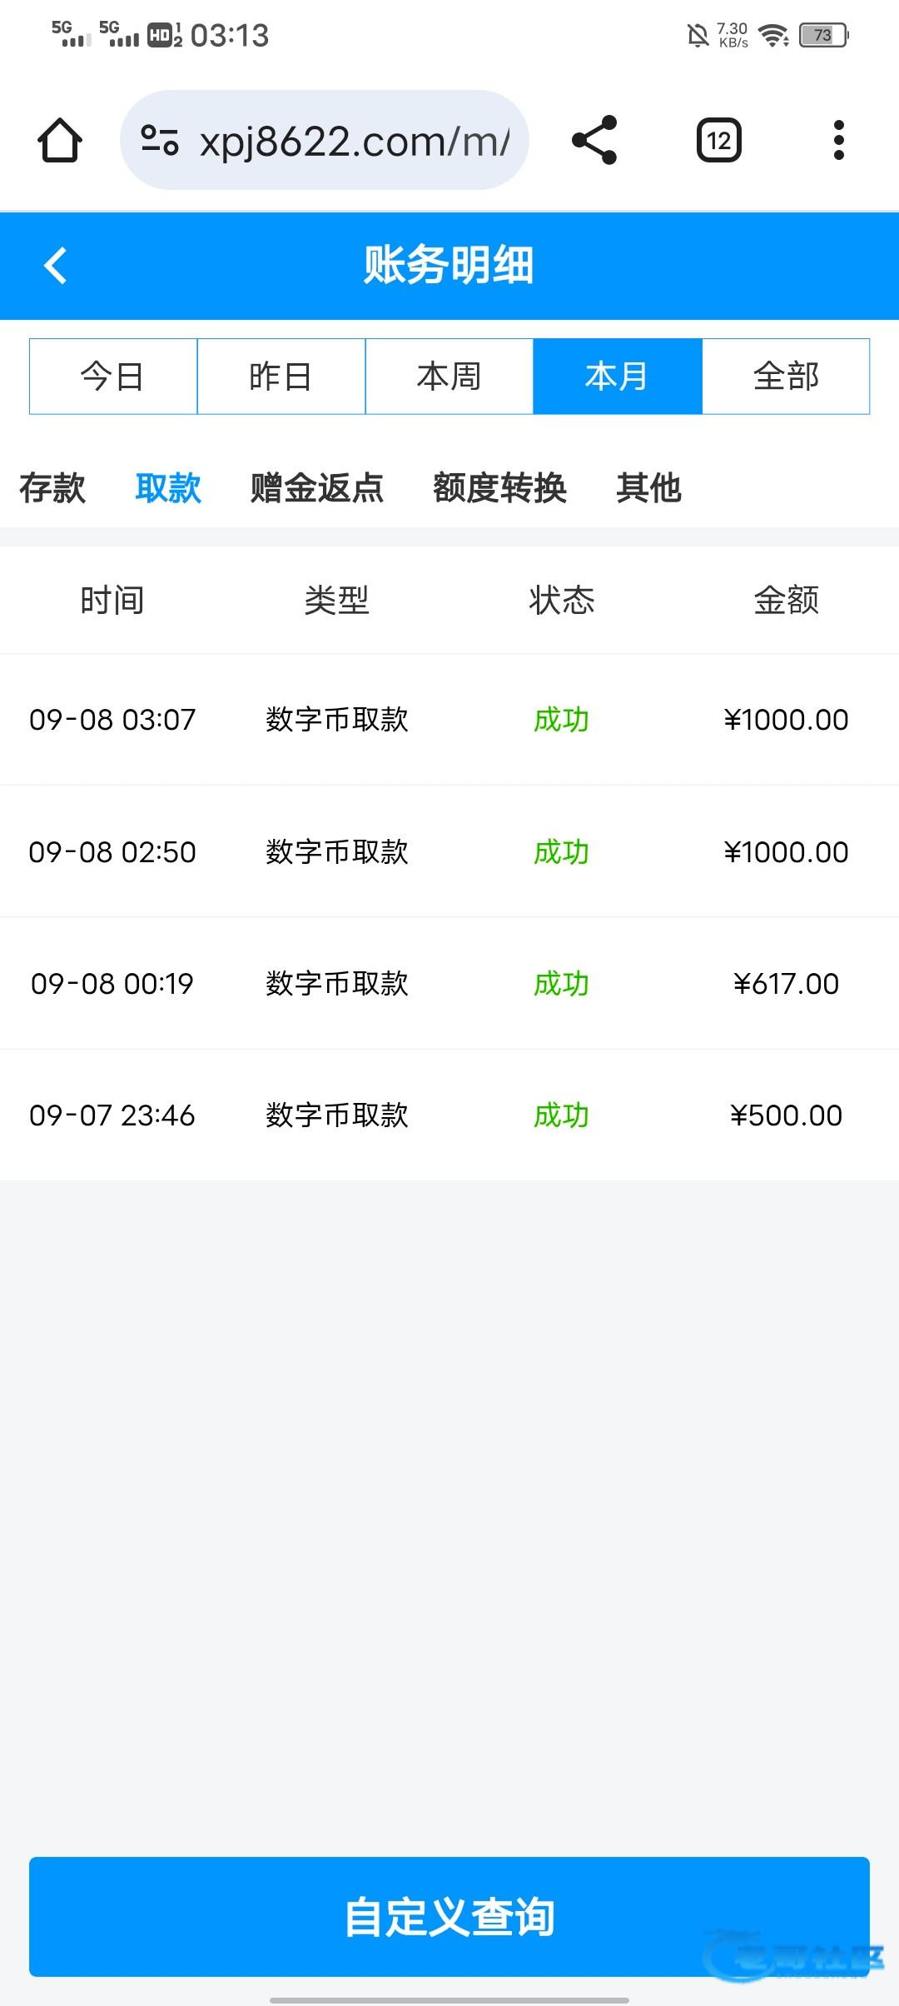This screenshot has width=899, height=2006.
Task: Tap the browser home icon
Action: 60,140
